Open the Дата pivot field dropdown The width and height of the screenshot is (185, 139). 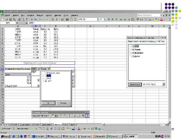[30, 75]
